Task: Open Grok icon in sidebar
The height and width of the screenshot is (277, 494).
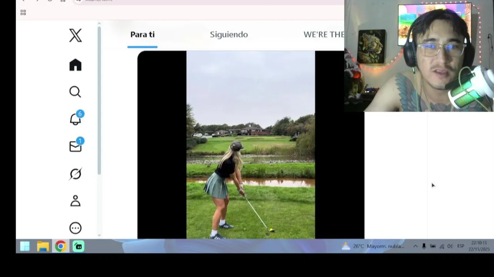Action: click(x=75, y=174)
